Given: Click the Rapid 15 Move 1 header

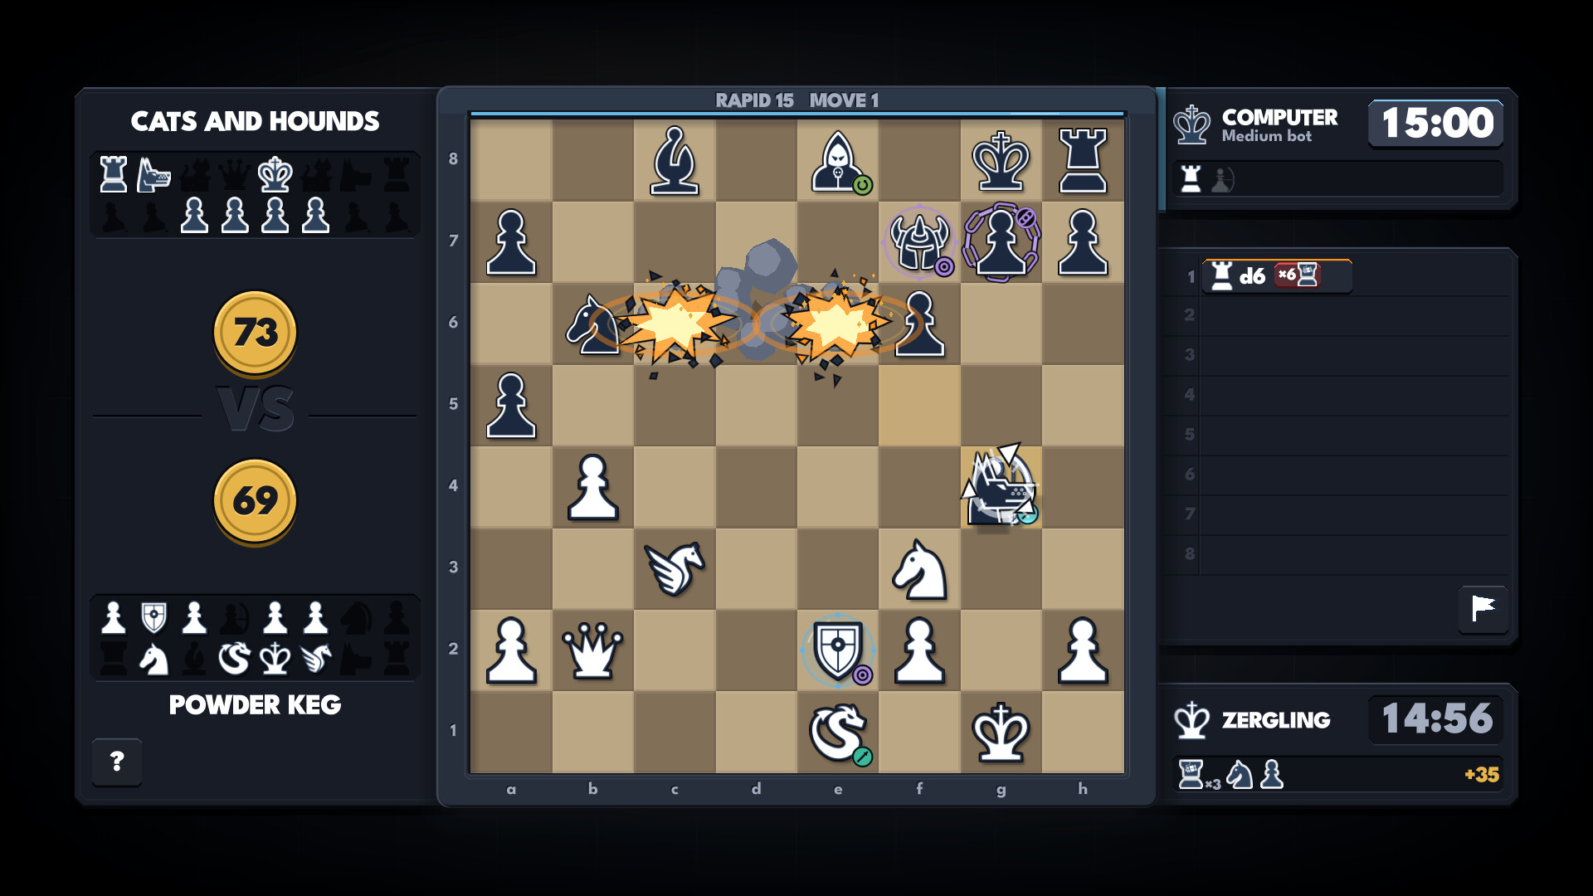Looking at the screenshot, I should [796, 100].
